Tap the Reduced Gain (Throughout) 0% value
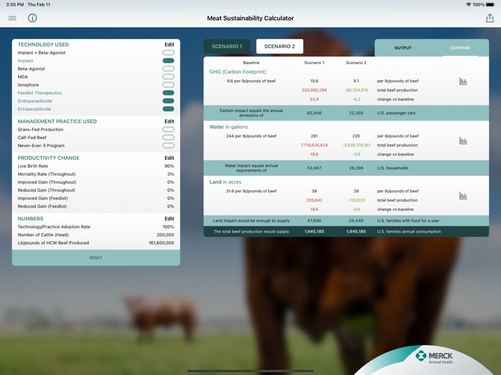 point(170,190)
